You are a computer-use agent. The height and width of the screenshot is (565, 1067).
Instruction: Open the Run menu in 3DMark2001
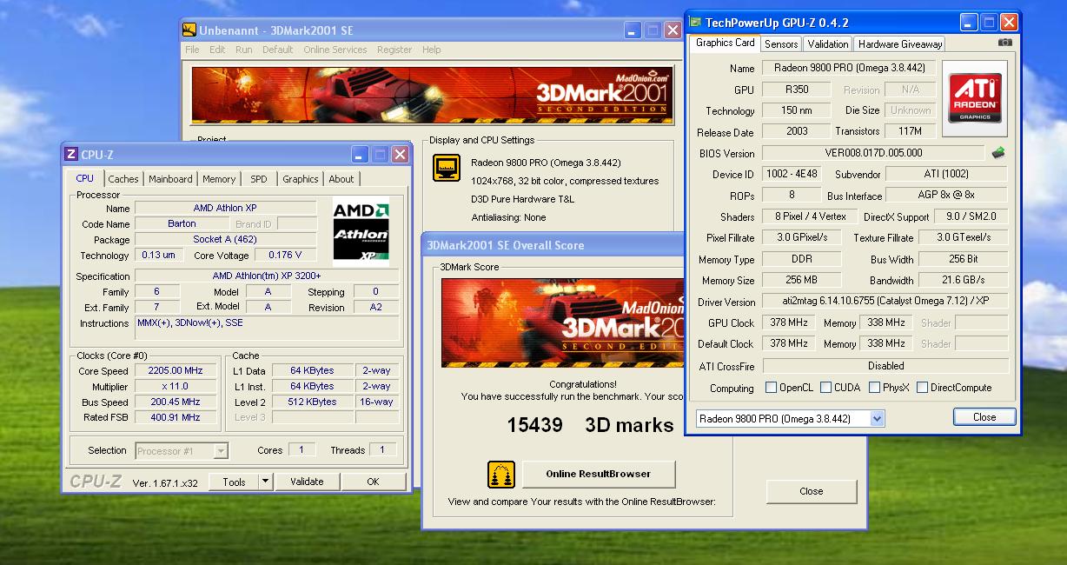[x=244, y=50]
